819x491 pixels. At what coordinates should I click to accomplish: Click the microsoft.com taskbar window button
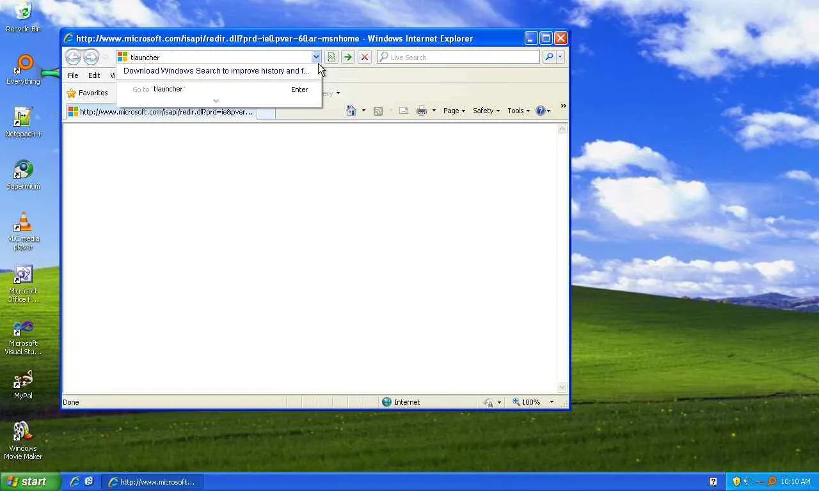coord(154,481)
